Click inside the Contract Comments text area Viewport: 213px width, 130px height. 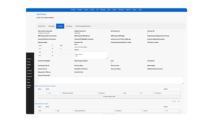pyautogui.click(x=111, y=80)
